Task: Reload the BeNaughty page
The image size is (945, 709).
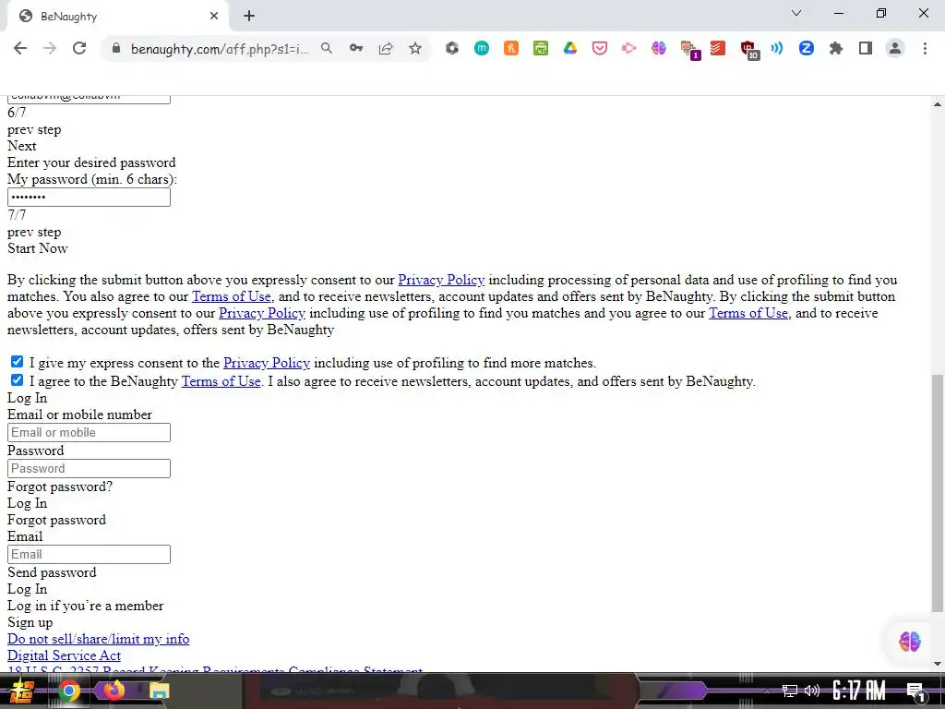Action: coord(79,48)
